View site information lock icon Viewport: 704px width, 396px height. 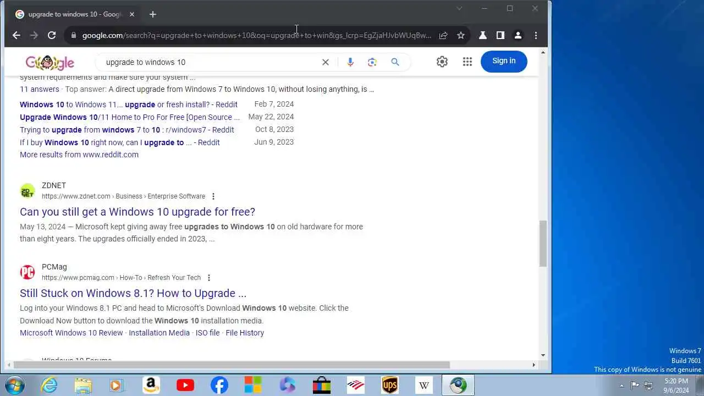tap(73, 35)
